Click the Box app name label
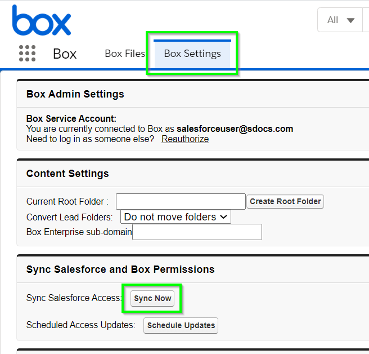 [x=65, y=54]
